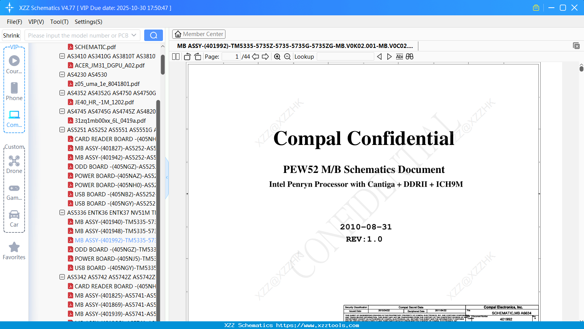Viewport: 584px width, 329px height.
Task: Focus the model number search field
Action: coord(78,35)
